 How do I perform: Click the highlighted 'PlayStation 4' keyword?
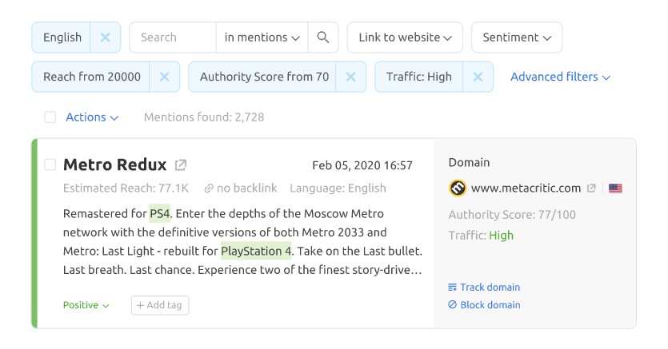[x=256, y=252]
